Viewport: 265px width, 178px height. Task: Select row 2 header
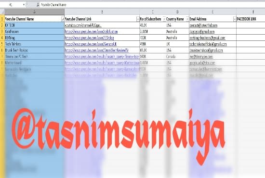2,25
